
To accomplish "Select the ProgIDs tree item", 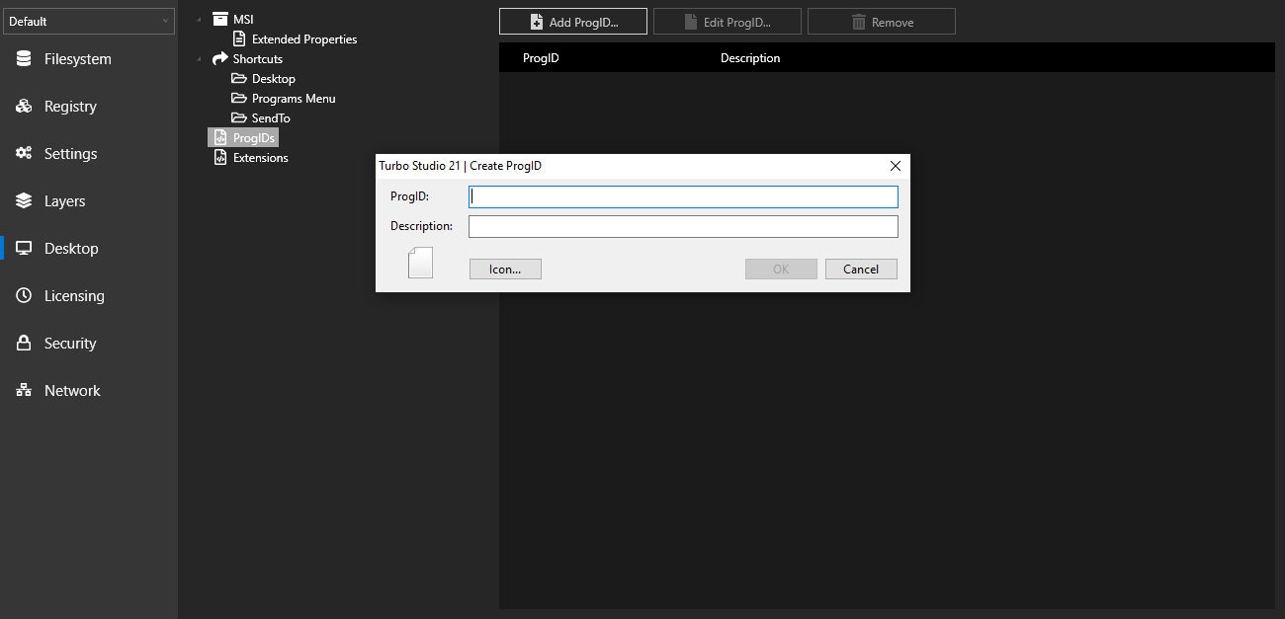I will tap(254, 138).
